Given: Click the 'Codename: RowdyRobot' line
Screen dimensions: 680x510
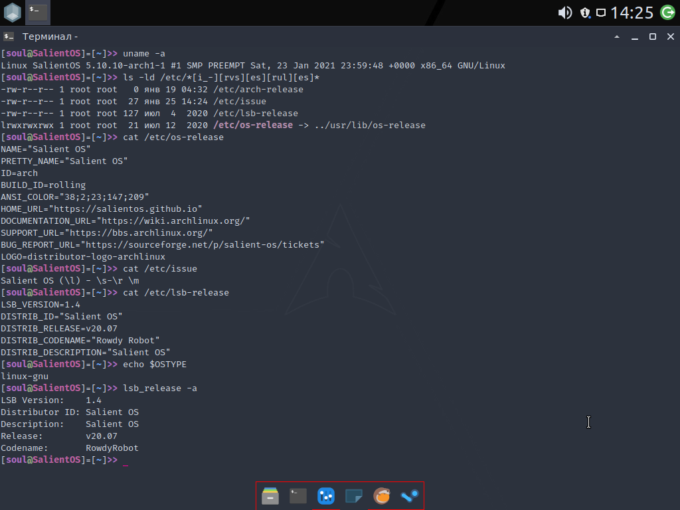Looking at the screenshot, I should tap(70, 448).
